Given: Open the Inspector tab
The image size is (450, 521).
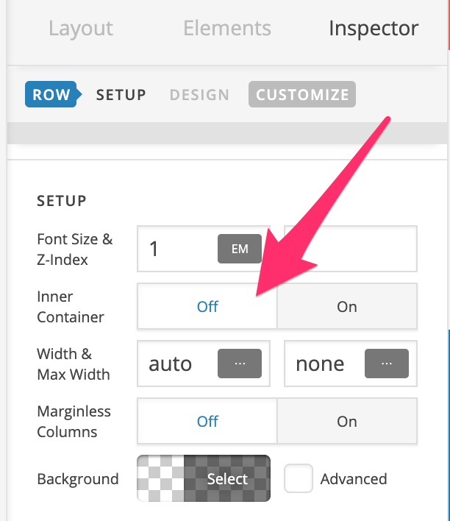Looking at the screenshot, I should tap(374, 28).
